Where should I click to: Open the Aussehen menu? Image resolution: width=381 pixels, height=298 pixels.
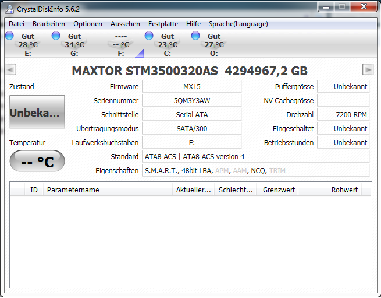(x=125, y=24)
